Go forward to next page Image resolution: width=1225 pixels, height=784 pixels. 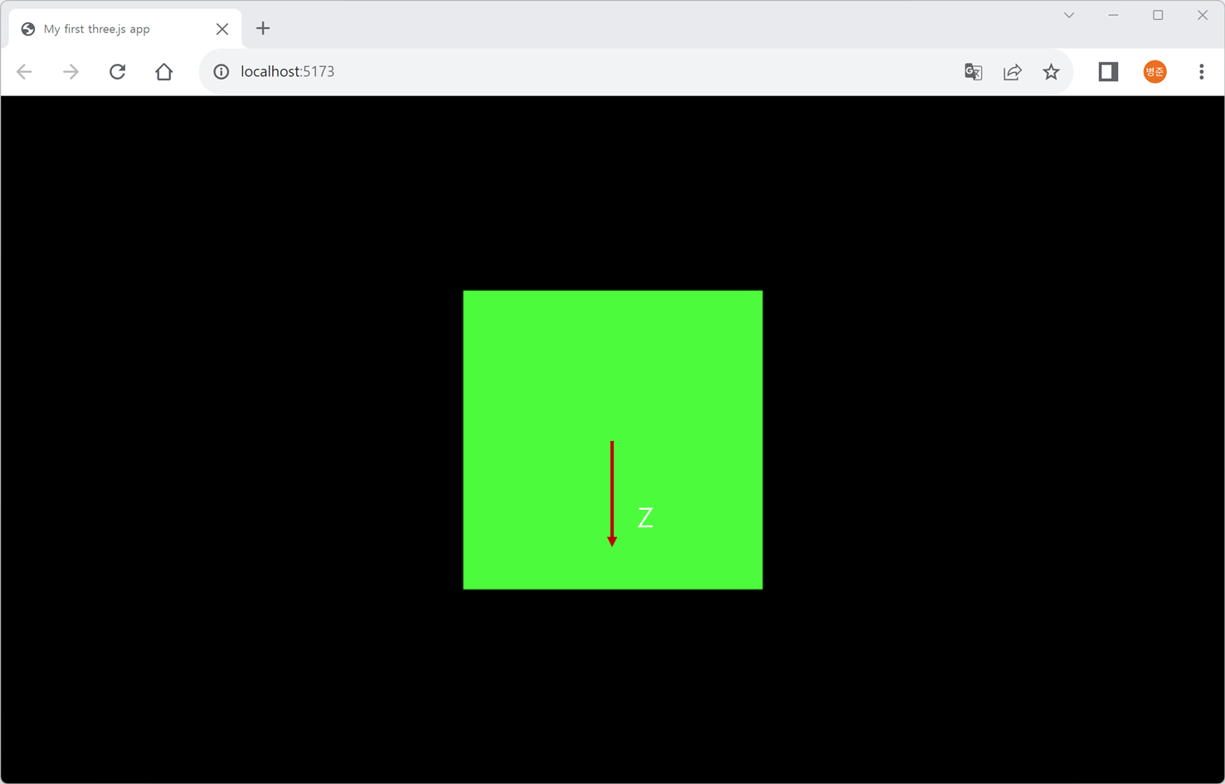[x=70, y=72]
